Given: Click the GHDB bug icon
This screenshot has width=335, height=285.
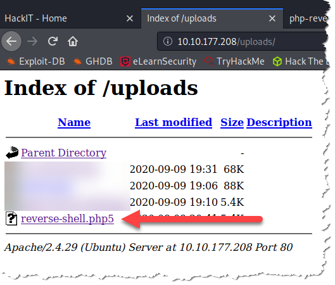Looking at the screenshot, I should point(77,61).
